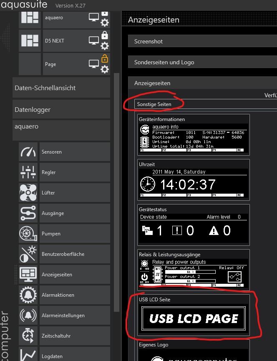The height and width of the screenshot is (361, 277).
Task: Click the Logdaten chart icon
Action: (28, 355)
